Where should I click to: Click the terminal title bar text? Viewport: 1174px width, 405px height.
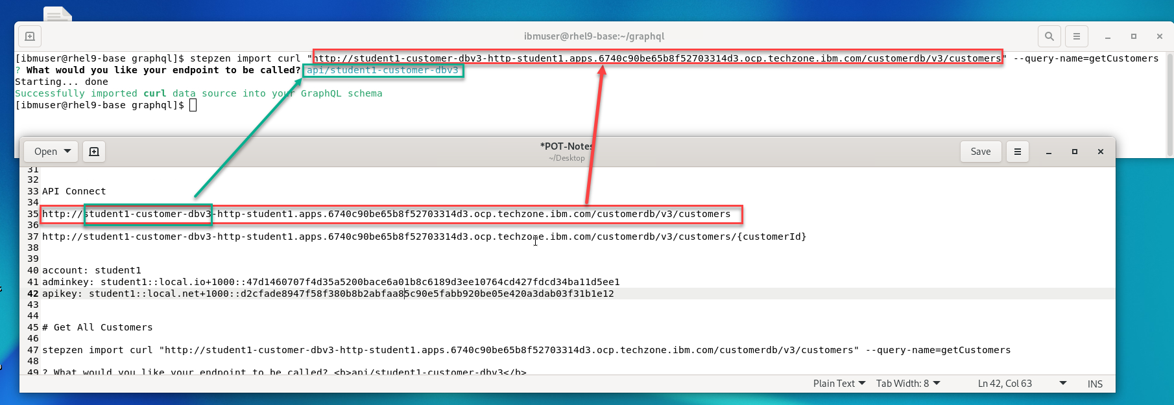pyautogui.click(x=593, y=36)
